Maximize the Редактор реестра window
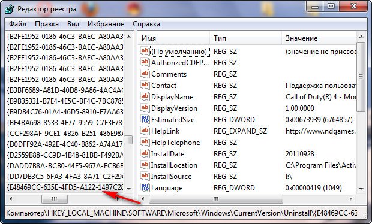This screenshot has width=372, height=224. point(331,7)
